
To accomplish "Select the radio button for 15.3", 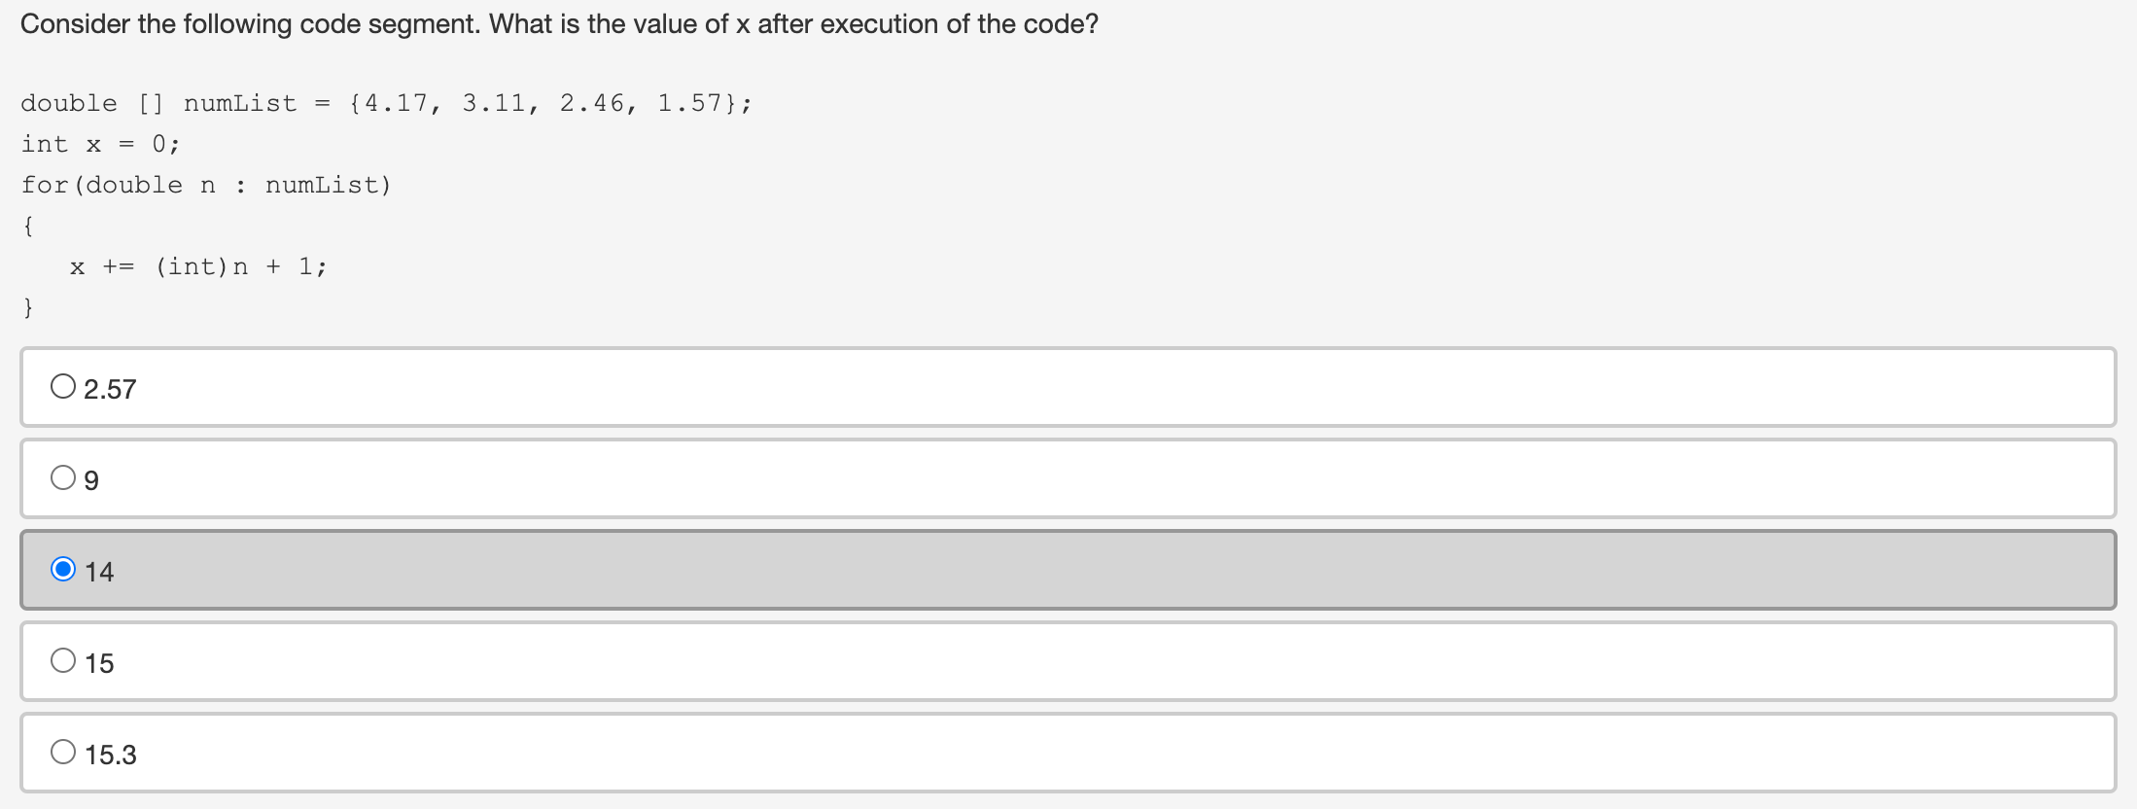I will [x=63, y=751].
